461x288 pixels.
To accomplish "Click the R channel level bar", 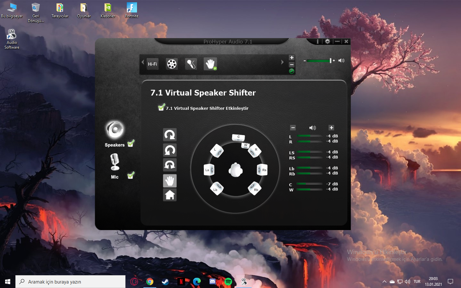I will [x=310, y=141].
